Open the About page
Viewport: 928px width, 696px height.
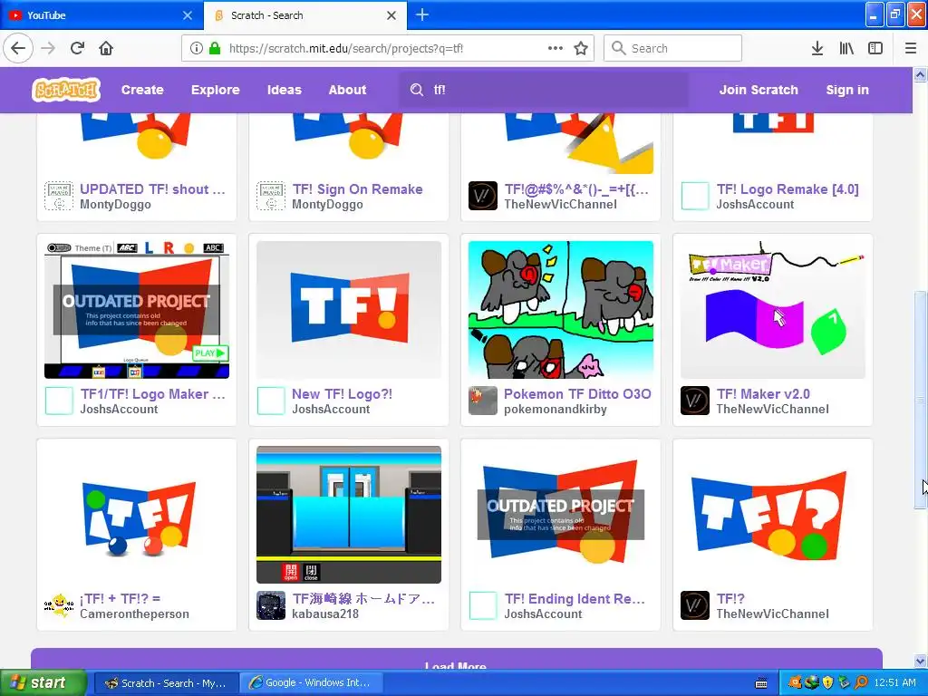coord(347,90)
